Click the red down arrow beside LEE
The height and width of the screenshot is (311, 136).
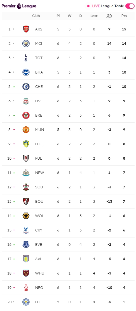[x=14, y=144]
